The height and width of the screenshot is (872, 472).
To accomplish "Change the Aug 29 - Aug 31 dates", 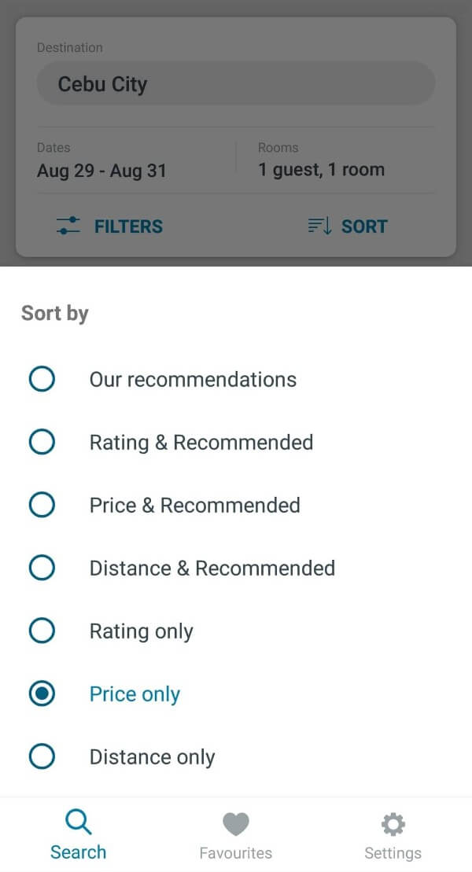I will coord(101,171).
